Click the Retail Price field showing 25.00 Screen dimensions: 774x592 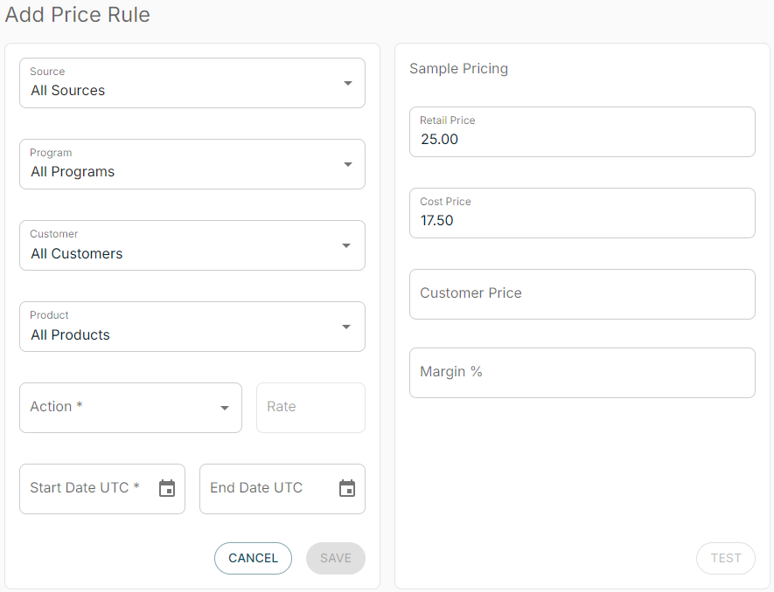point(582,132)
